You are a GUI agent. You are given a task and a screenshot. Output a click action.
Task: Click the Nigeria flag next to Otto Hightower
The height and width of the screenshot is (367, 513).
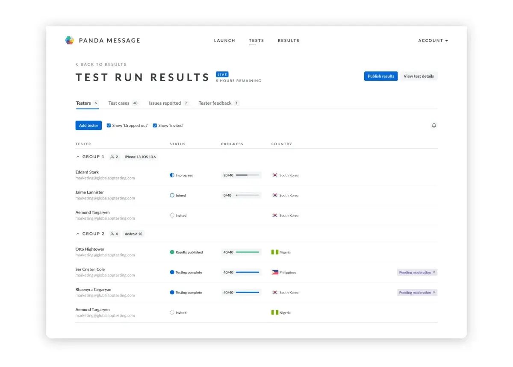274,252
